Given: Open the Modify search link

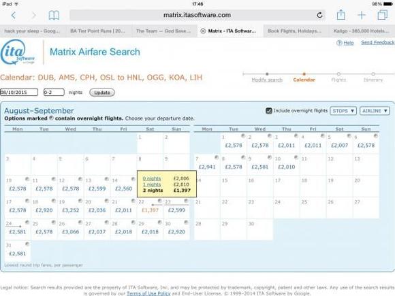Looking at the screenshot, I should pyautogui.click(x=267, y=80).
